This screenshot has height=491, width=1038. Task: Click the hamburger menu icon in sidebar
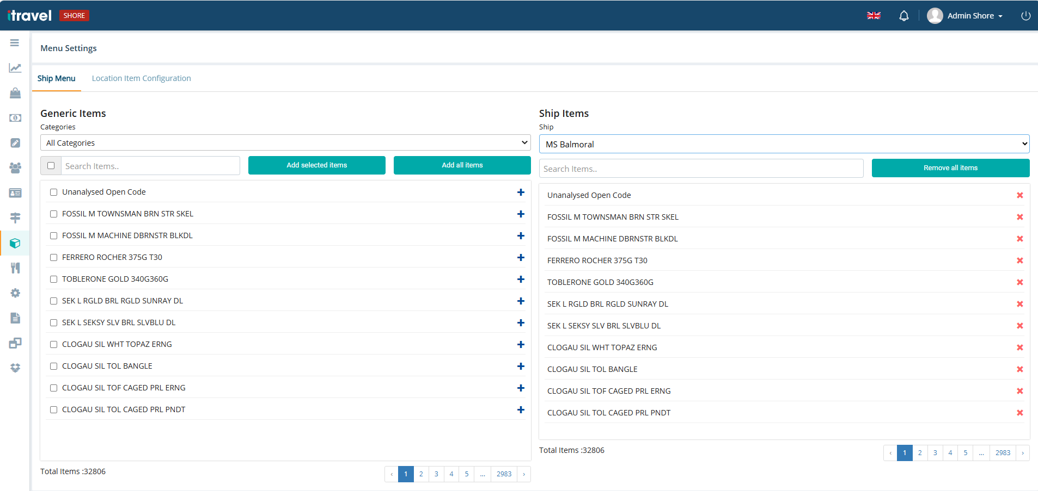(x=15, y=42)
